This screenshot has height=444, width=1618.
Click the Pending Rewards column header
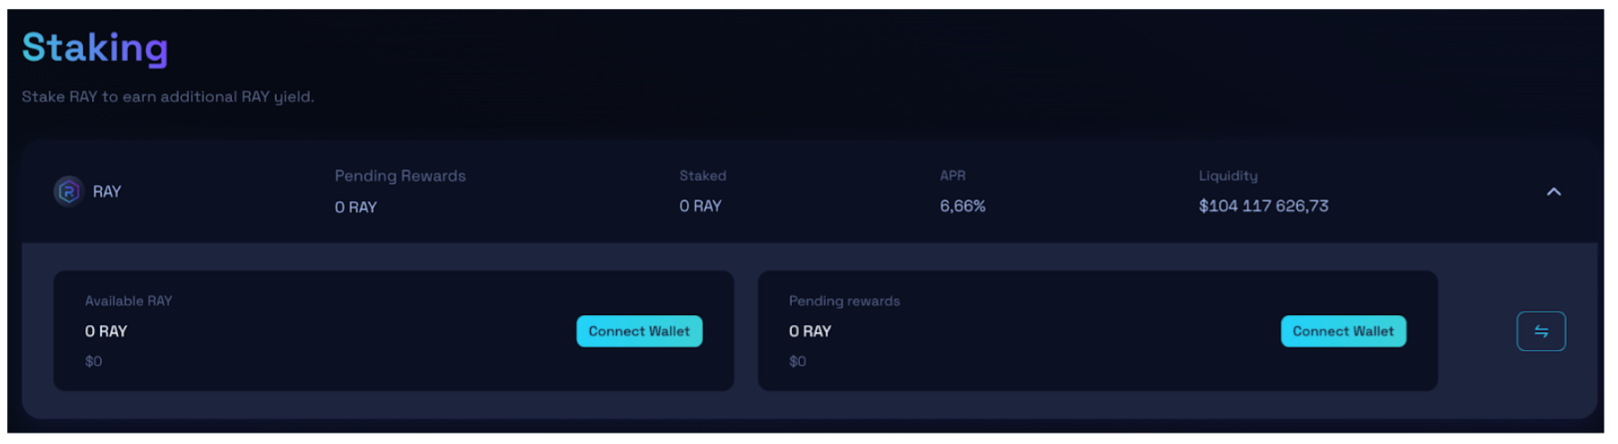click(400, 175)
